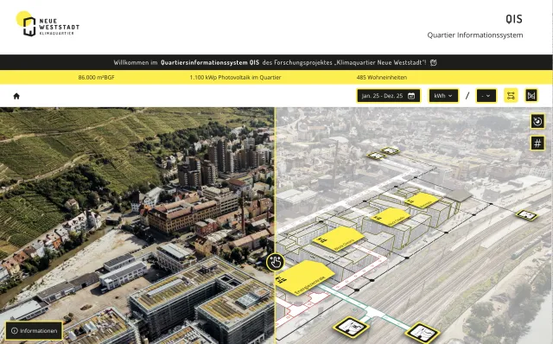The image size is (553, 344).
Task: Select the yellow Energiezentrale building tile
Action: tap(304, 277)
